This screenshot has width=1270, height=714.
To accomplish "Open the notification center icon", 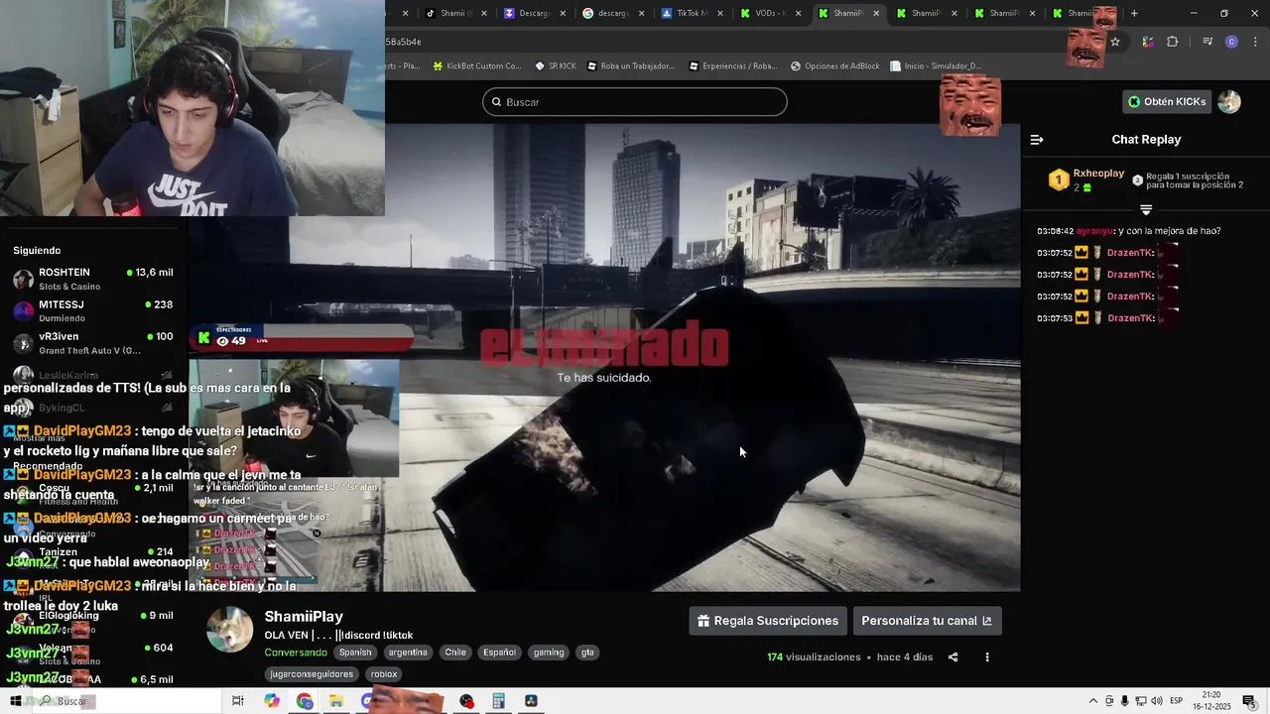I will coord(1249,701).
